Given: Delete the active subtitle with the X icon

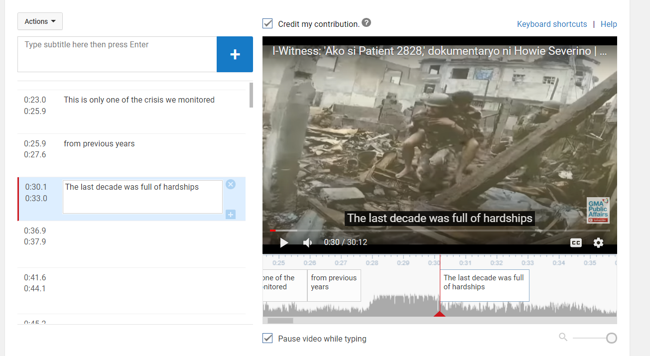Looking at the screenshot, I should [231, 184].
